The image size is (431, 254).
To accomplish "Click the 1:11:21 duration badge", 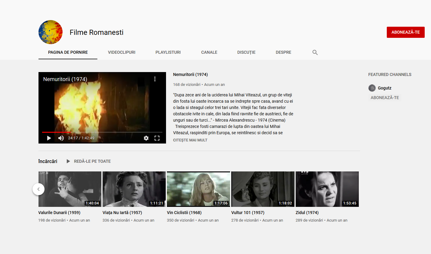I will [x=157, y=203].
